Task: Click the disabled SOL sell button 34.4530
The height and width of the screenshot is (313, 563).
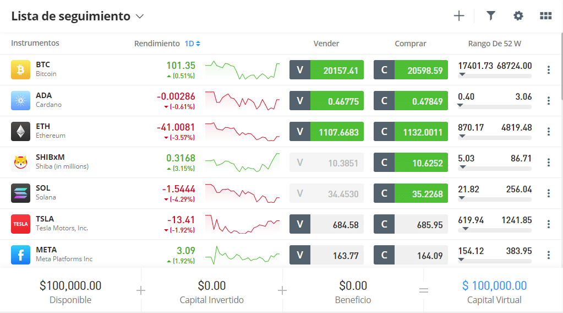Action: pos(327,193)
